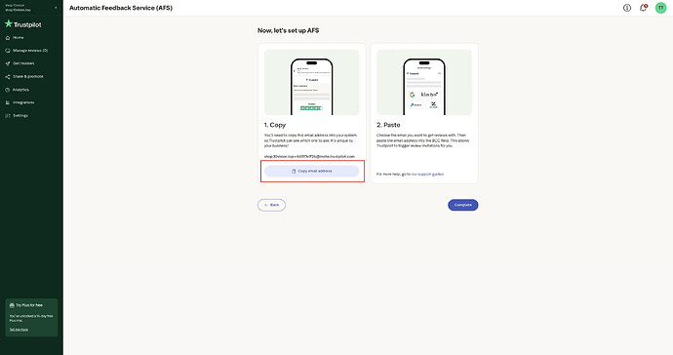This screenshot has width=673, height=355.
Task: Open the account switcher dropdown arrow
Action: click(x=56, y=8)
